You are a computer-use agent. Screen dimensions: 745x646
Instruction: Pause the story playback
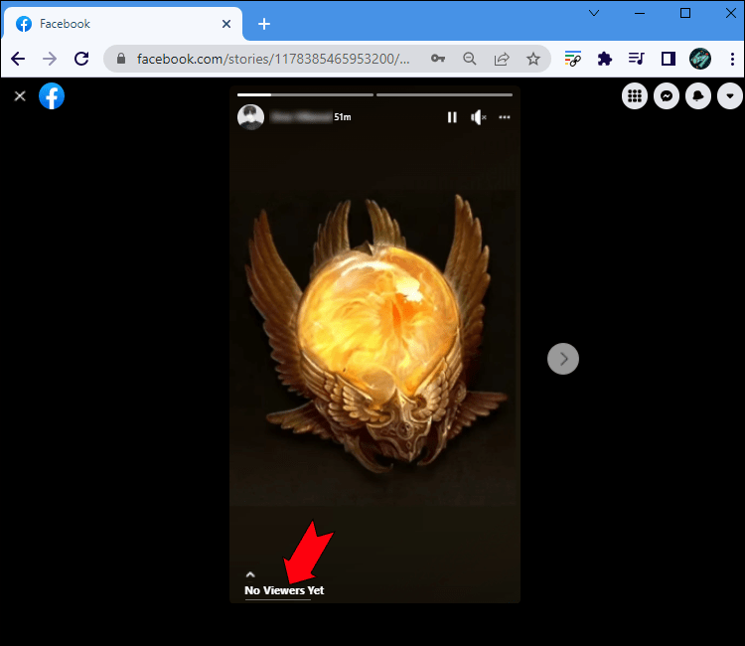click(x=452, y=117)
